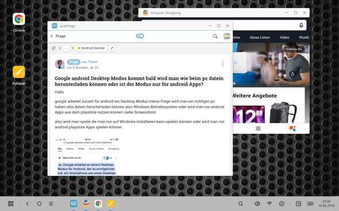The image size is (339, 211).
Task: Open recent apps from taskbar menu icon
Action: 51,204
